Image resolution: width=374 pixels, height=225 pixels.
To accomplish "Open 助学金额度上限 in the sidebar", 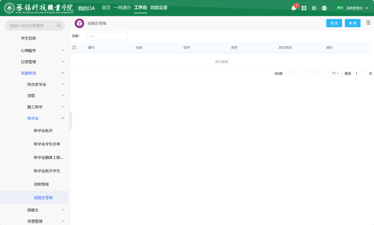I will [x=48, y=157].
